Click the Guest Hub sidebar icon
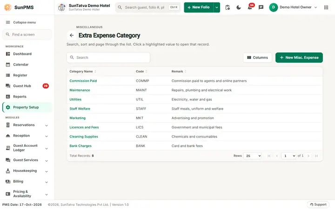The width and height of the screenshot is (335, 209). pyautogui.click(x=8, y=86)
